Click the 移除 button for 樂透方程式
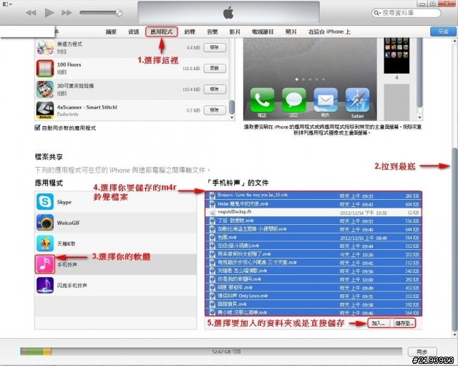The height and width of the screenshot is (366, 458). coord(215,47)
